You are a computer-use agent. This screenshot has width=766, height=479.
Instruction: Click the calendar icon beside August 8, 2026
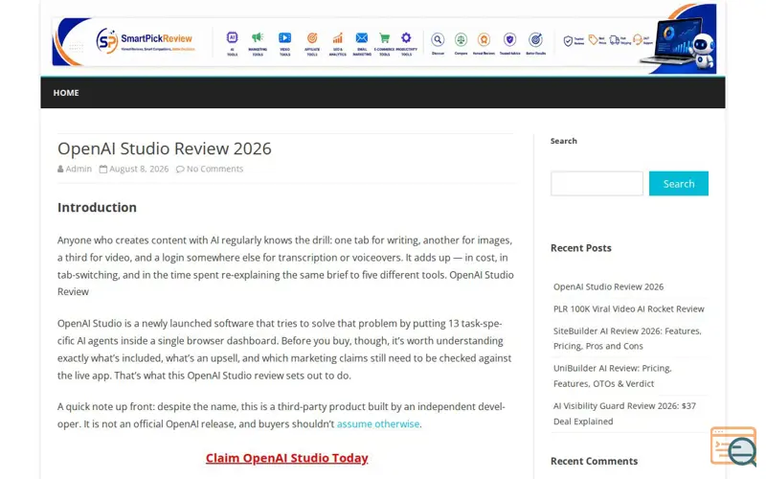click(103, 170)
